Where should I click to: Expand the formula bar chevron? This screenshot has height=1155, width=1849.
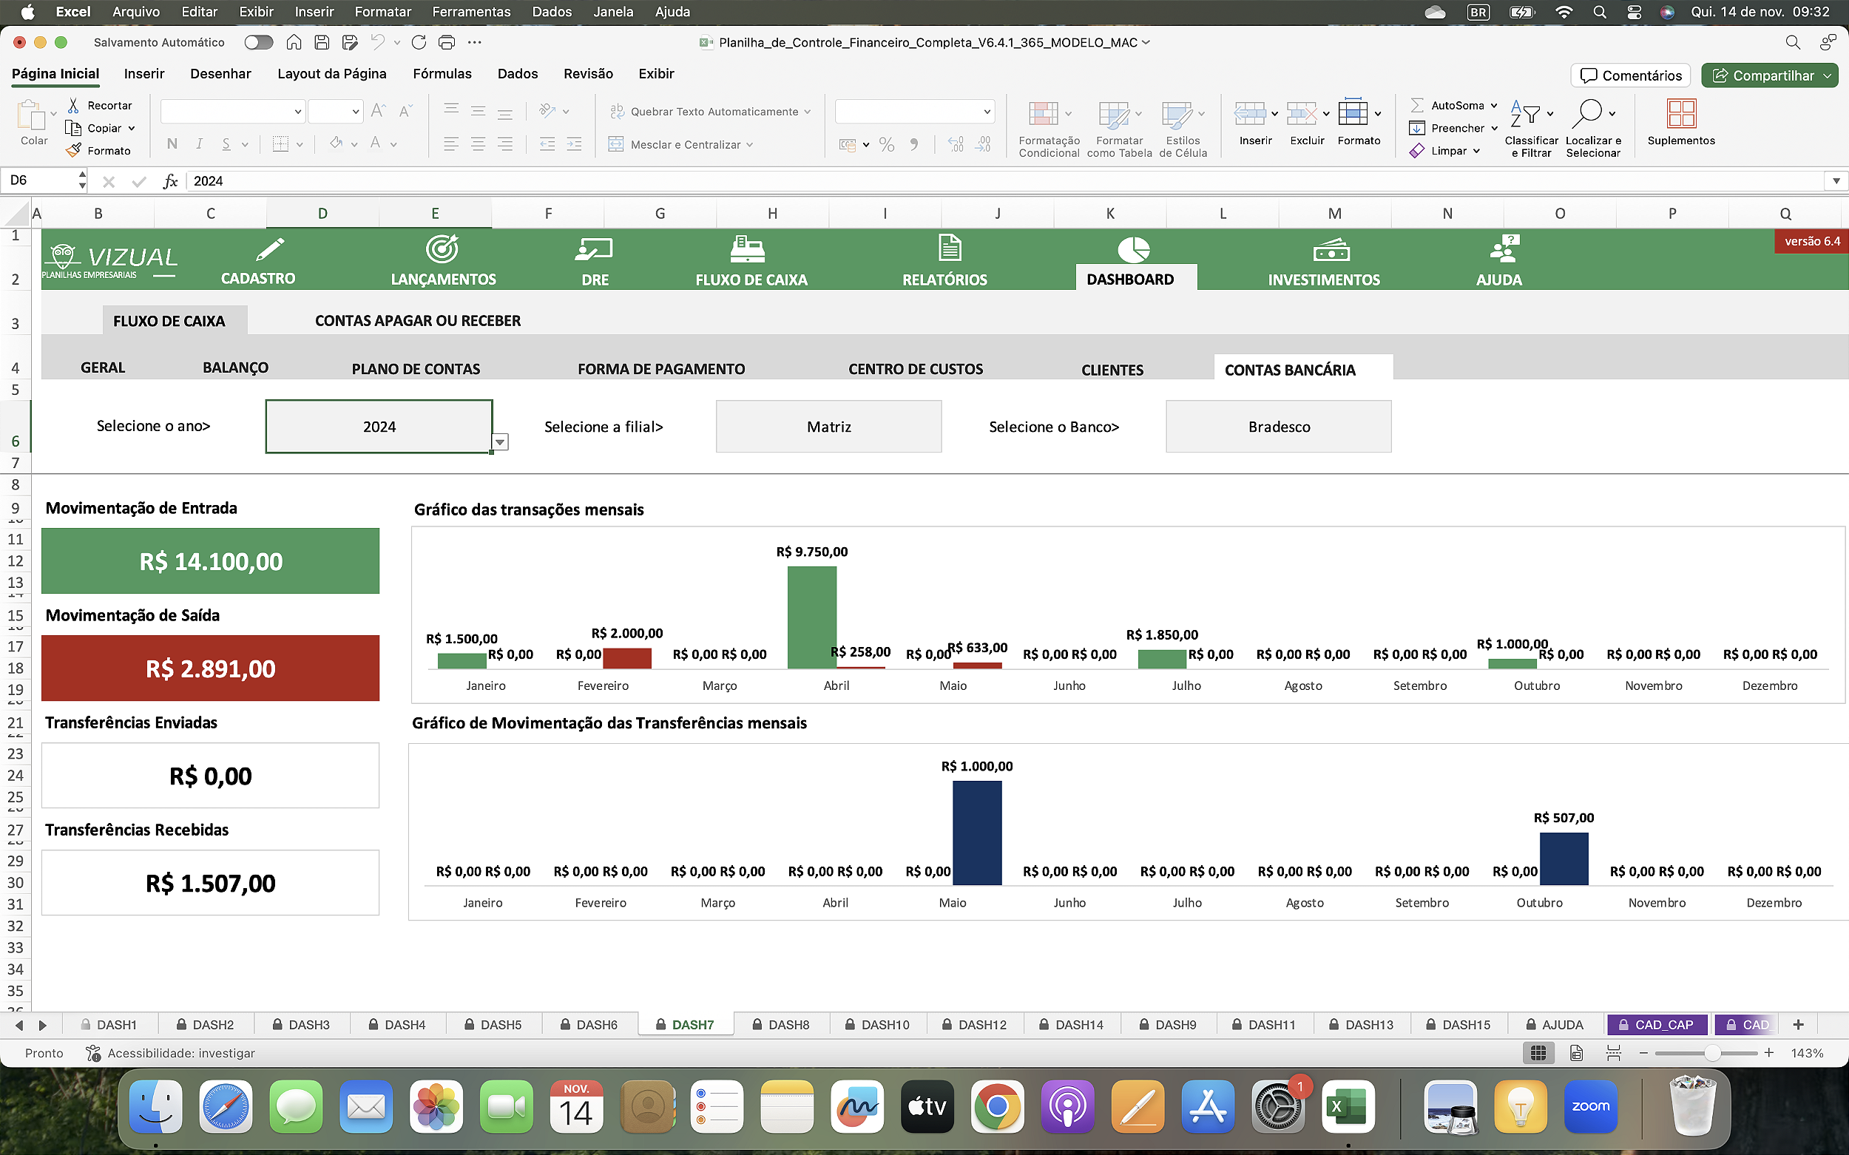pos(1836,181)
